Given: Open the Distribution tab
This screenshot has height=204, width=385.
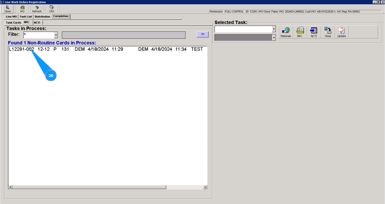Looking at the screenshot, I should (42, 17).
